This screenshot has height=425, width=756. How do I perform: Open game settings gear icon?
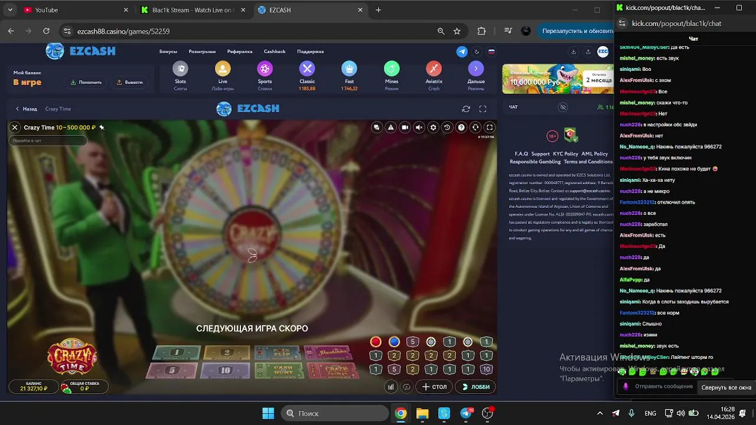[x=434, y=127]
